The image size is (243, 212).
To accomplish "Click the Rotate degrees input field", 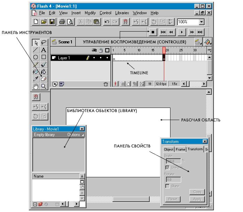I will [174, 180].
